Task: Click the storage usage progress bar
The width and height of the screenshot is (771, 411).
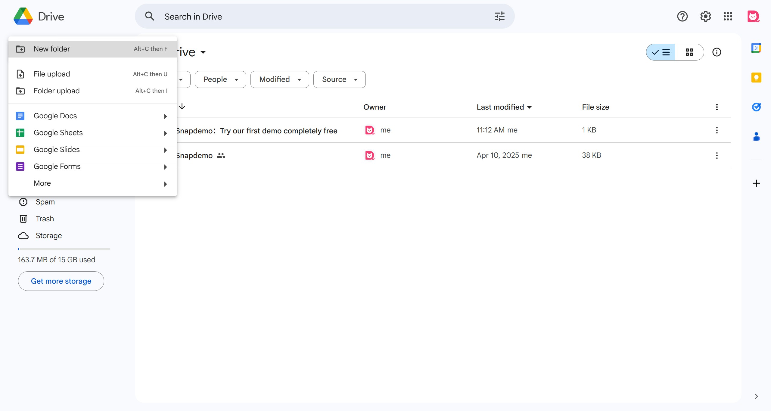Action: 64,249
